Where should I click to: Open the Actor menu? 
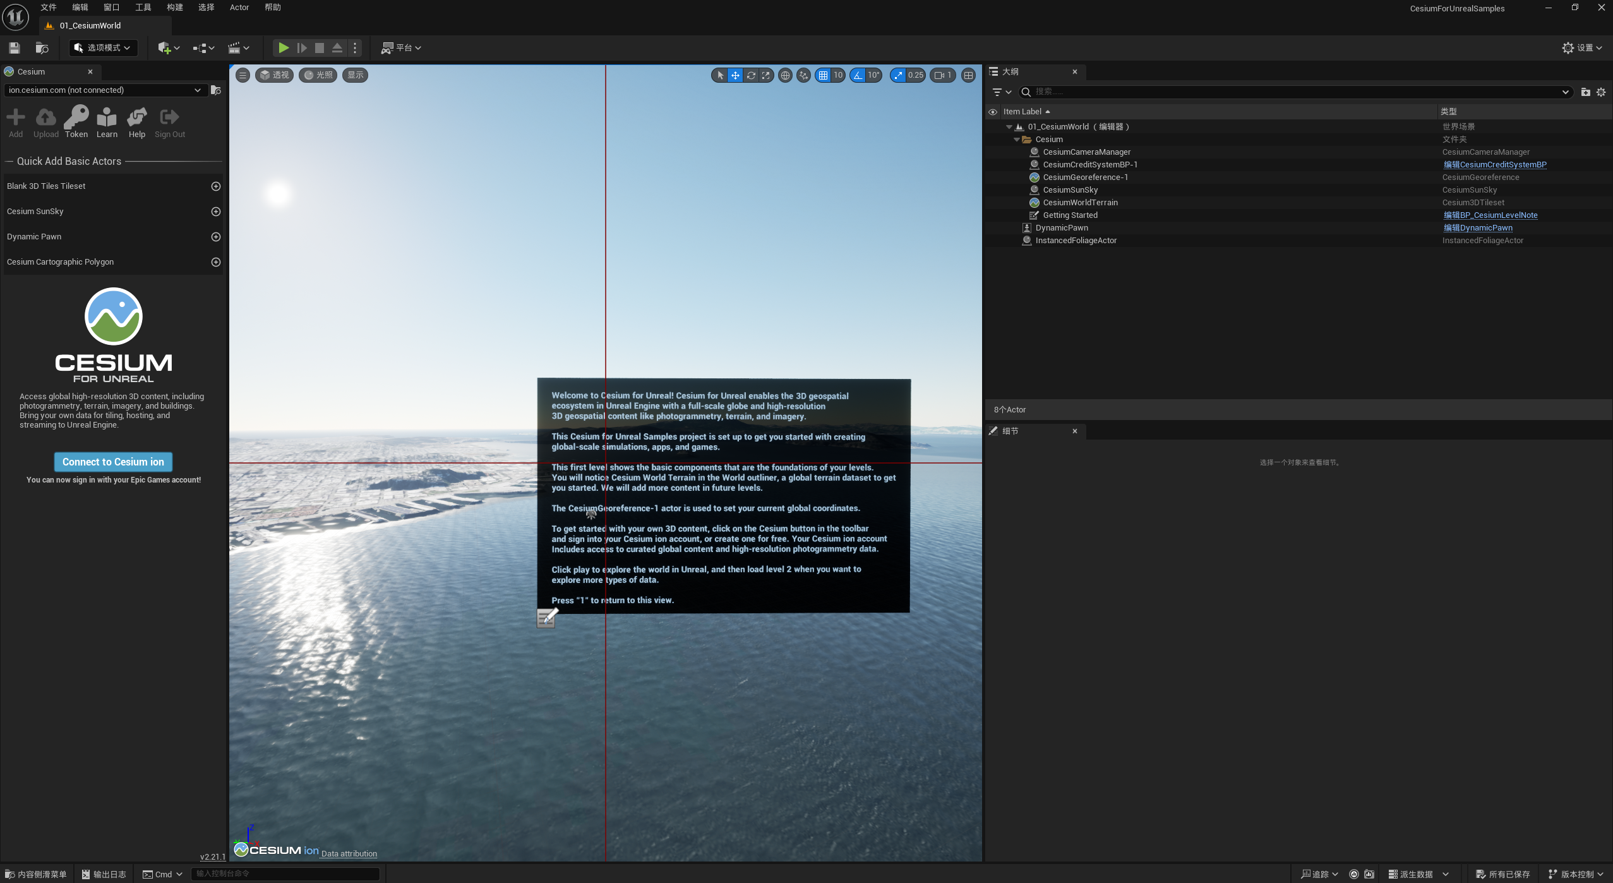point(239,8)
